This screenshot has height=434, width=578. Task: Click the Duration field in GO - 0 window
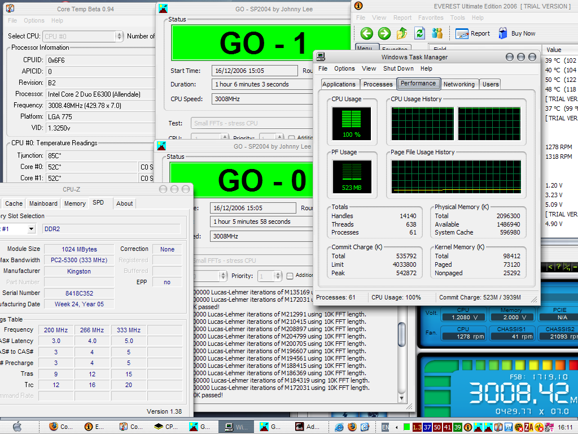(261, 222)
